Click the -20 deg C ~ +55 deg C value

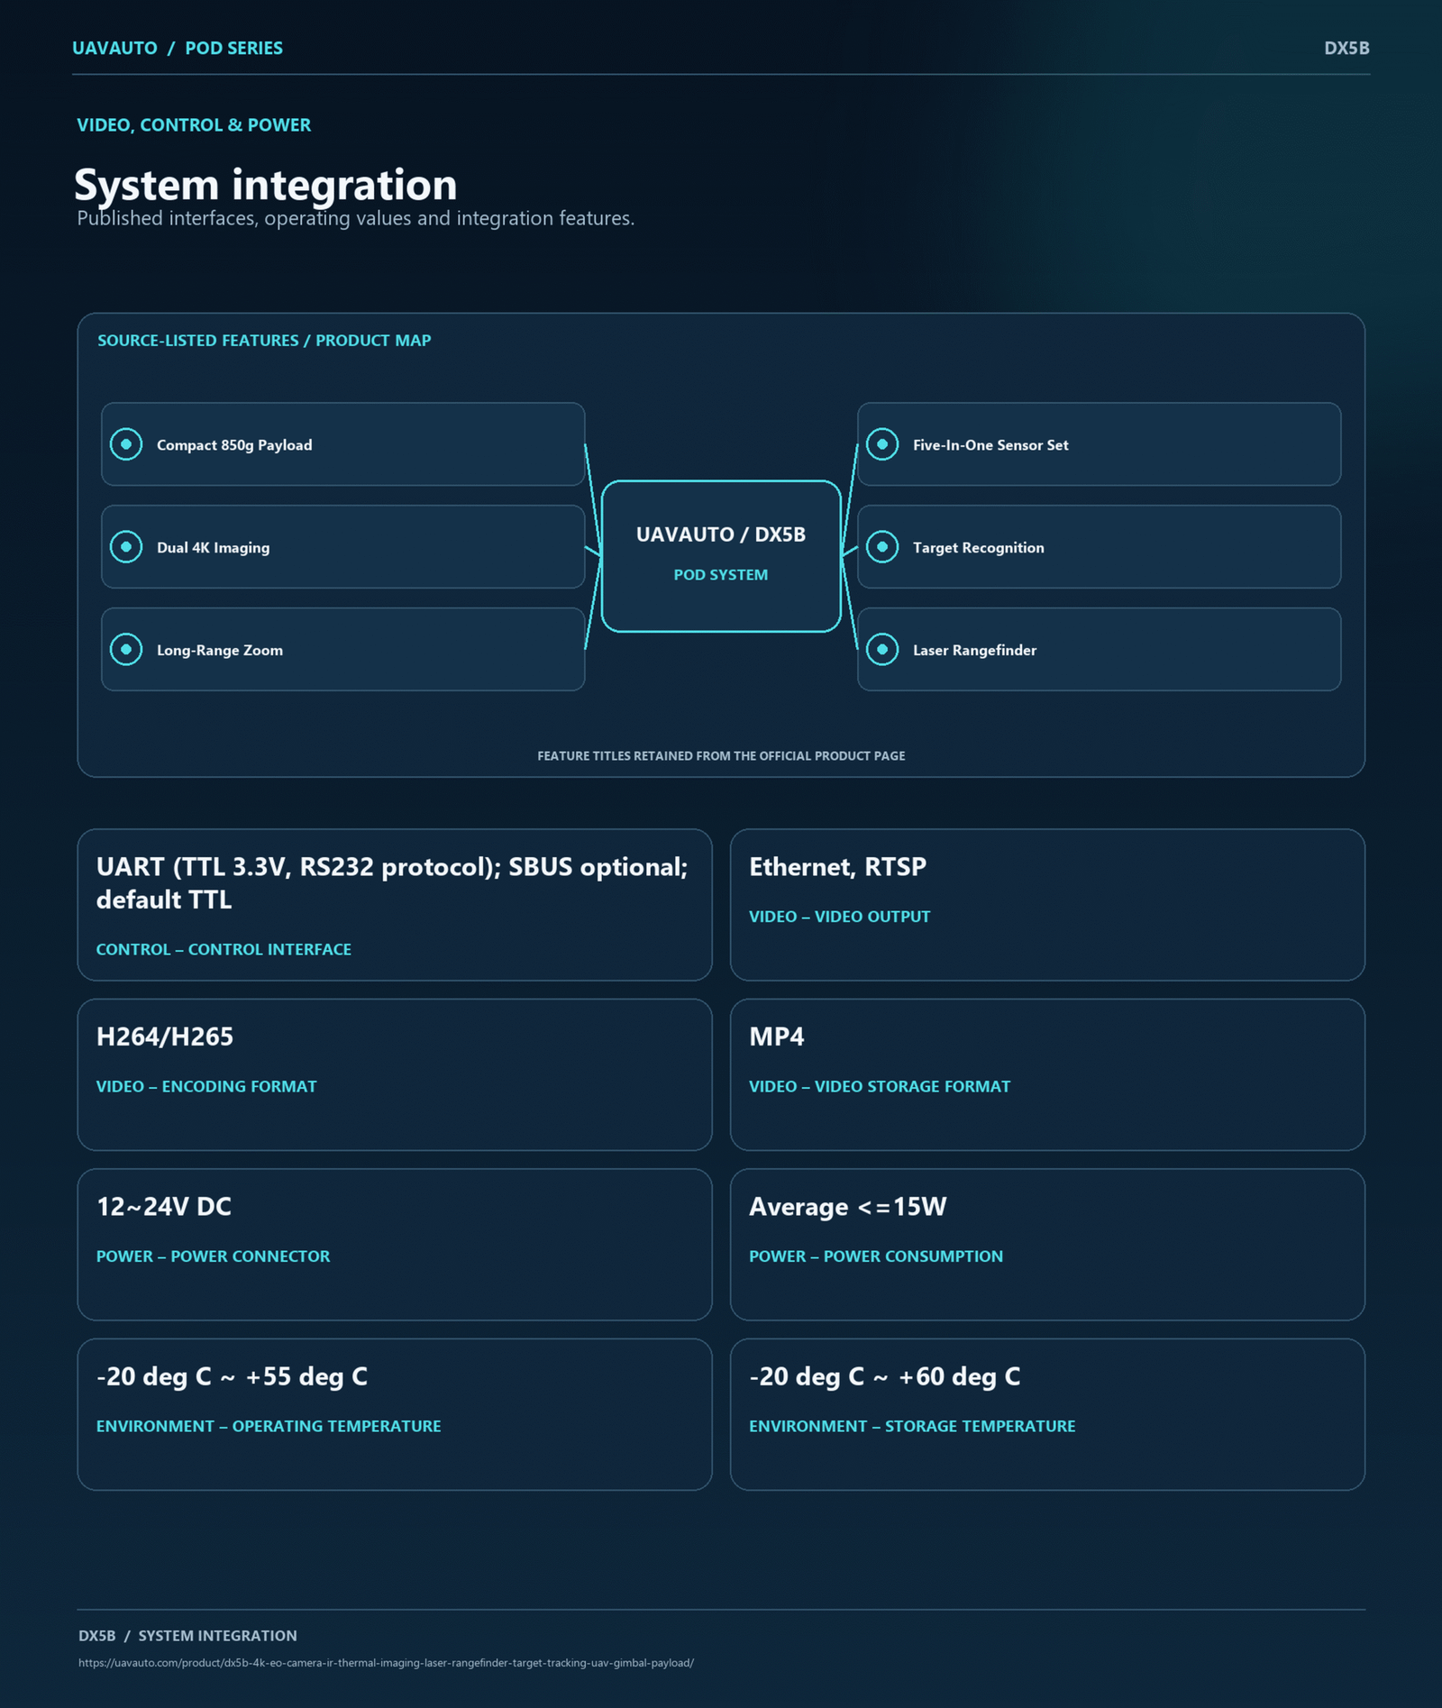pos(232,1377)
